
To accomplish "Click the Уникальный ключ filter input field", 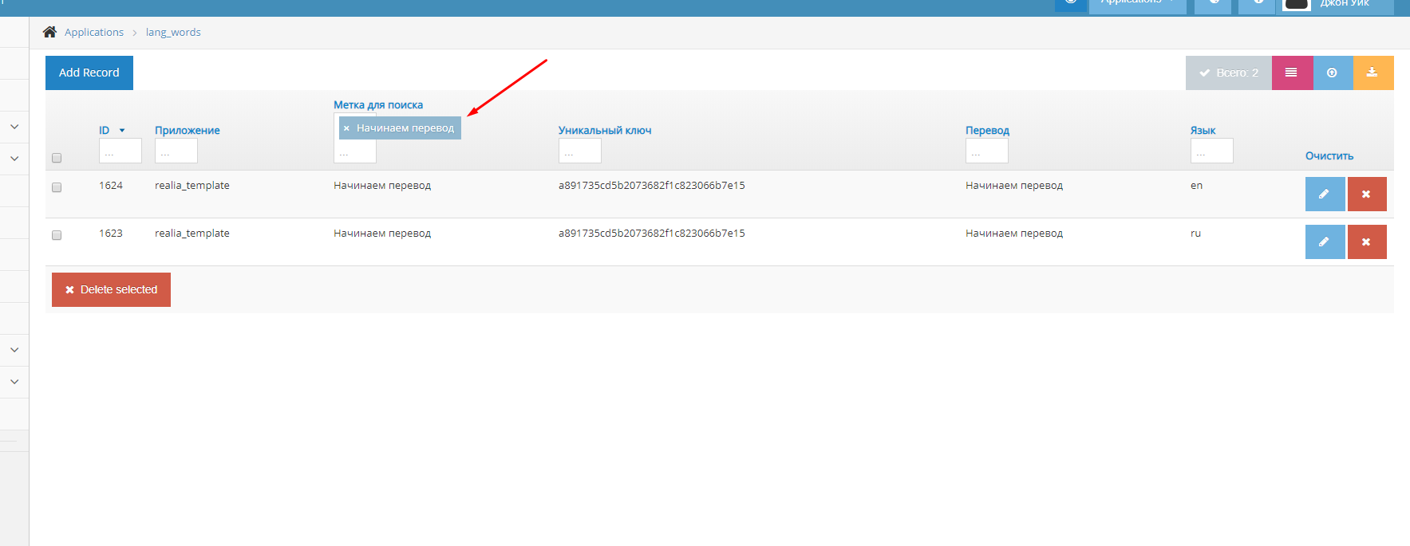I will [579, 151].
